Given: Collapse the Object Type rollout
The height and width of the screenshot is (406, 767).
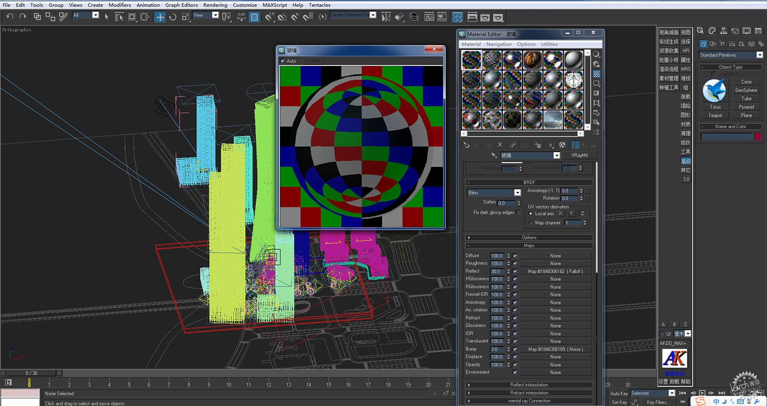Looking at the screenshot, I should (x=731, y=67).
